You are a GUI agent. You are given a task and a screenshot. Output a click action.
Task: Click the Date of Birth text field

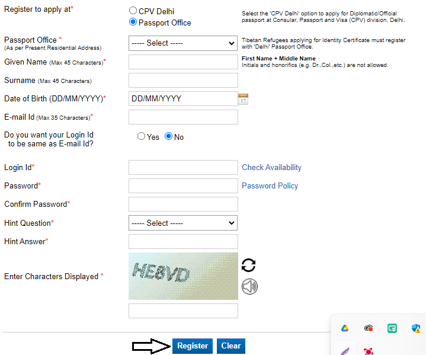184,98
